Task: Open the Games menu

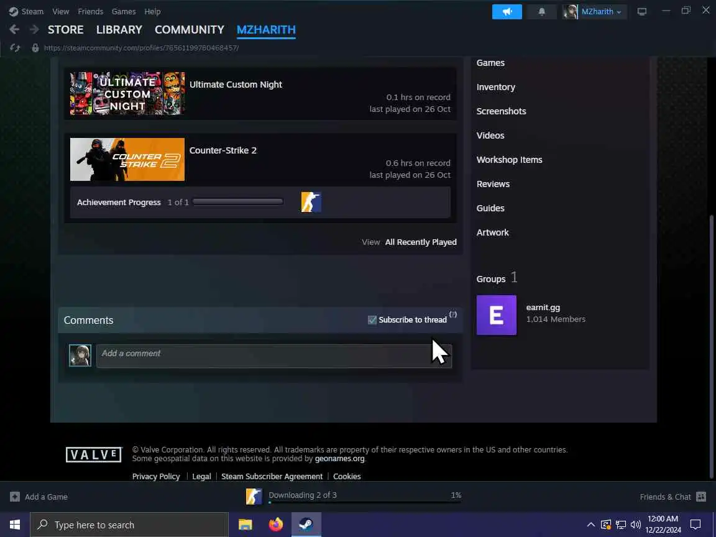Action: [x=124, y=11]
